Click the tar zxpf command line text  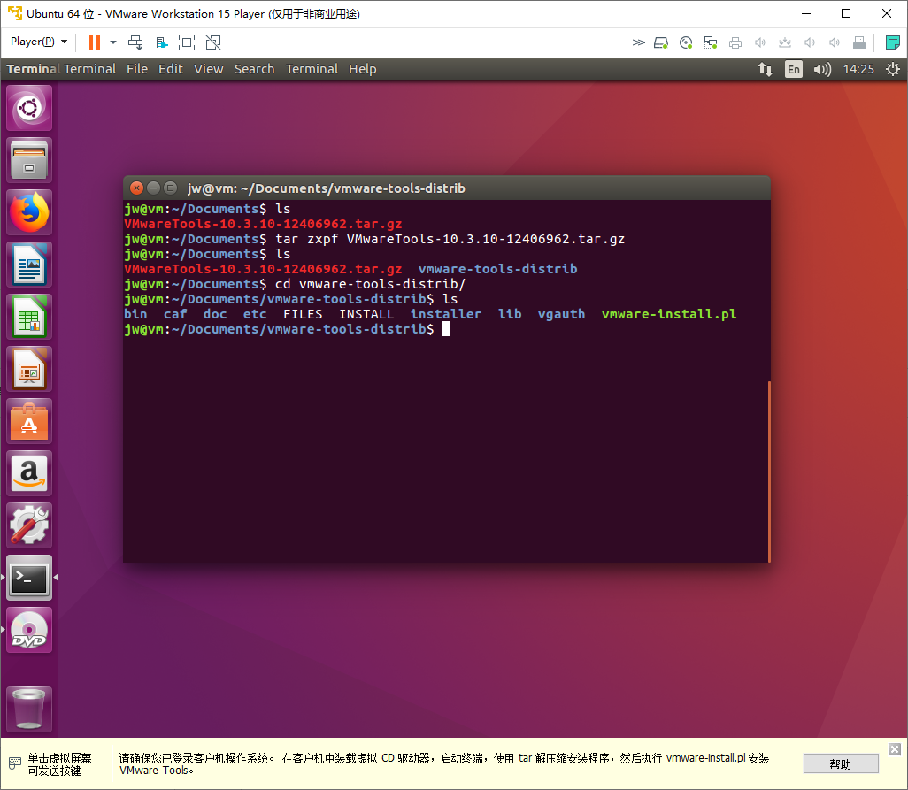[x=450, y=239]
